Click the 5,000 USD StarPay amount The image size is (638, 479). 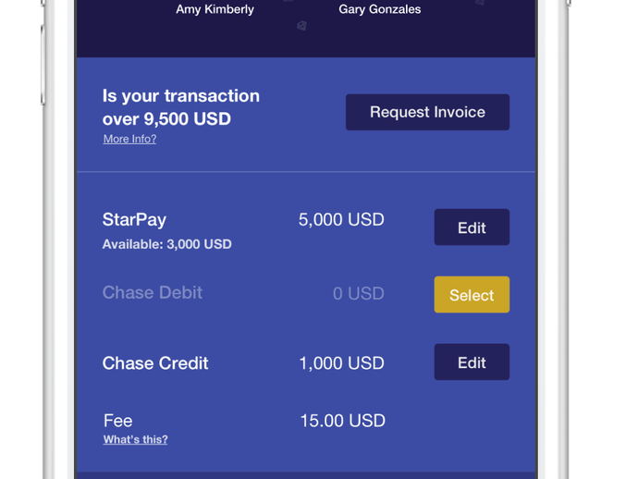point(341,220)
